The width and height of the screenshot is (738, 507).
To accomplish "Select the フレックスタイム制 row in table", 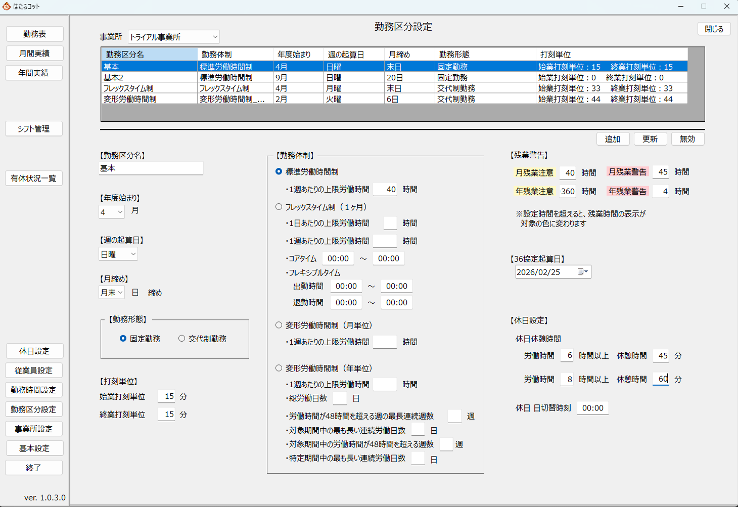I will click(150, 88).
